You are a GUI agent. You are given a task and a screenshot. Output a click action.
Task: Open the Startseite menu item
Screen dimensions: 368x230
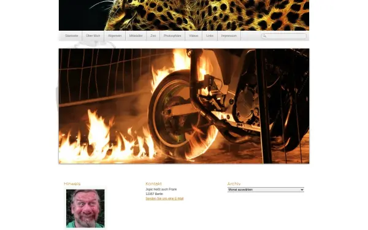[x=71, y=36]
